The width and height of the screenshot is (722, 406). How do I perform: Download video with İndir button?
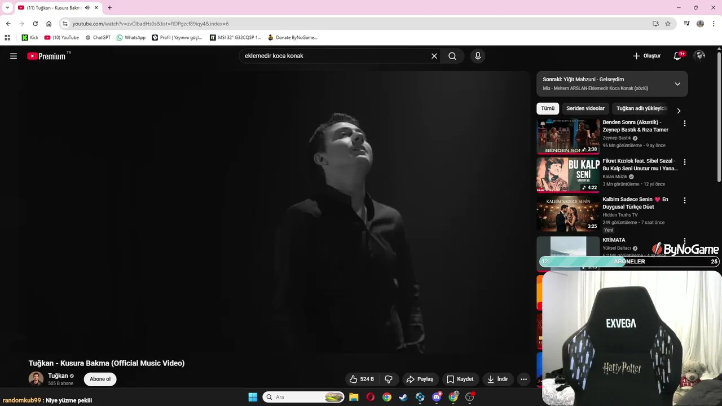[x=498, y=379]
